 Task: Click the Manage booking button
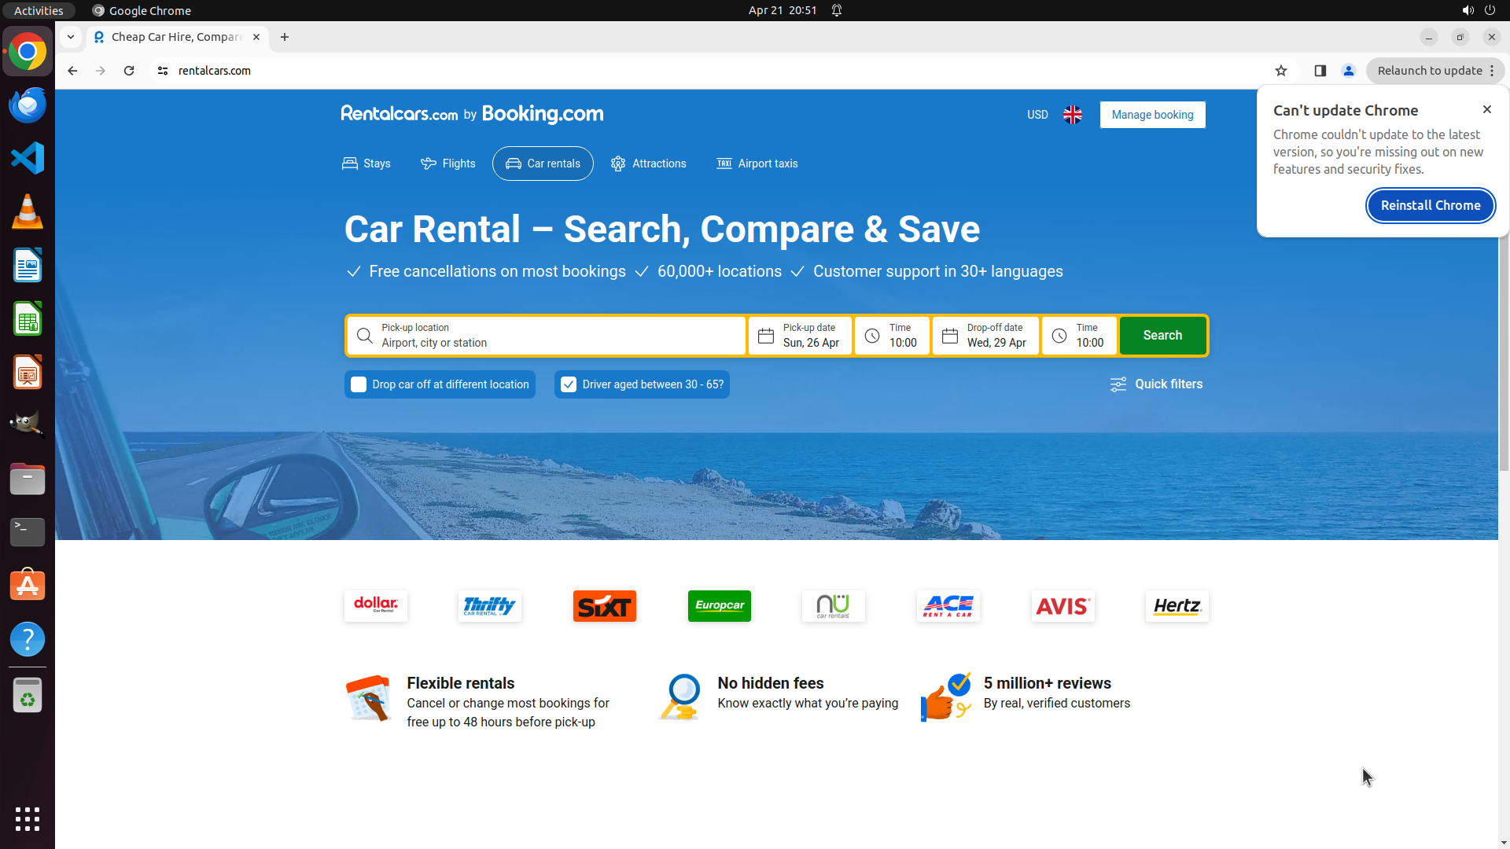(1152, 115)
